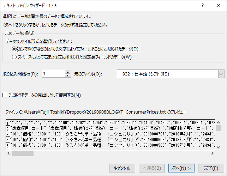Decrease the start row with down spinner arrow
Viewport: 227px width, 176px height.
(68, 76)
